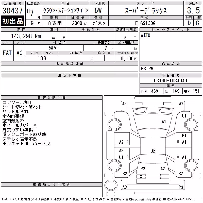Click the ★ETC sales point
Viewport: 203px width, 203px height.
[x=145, y=35]
